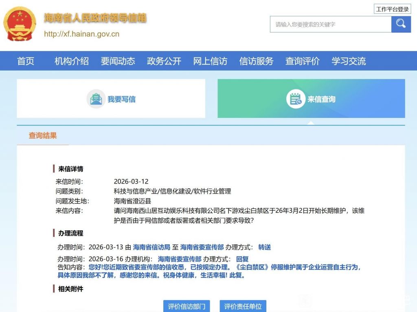Open the 学习交流 menu item
The height and width of the screenshot is (312, 417).
(x=349, y=61)
